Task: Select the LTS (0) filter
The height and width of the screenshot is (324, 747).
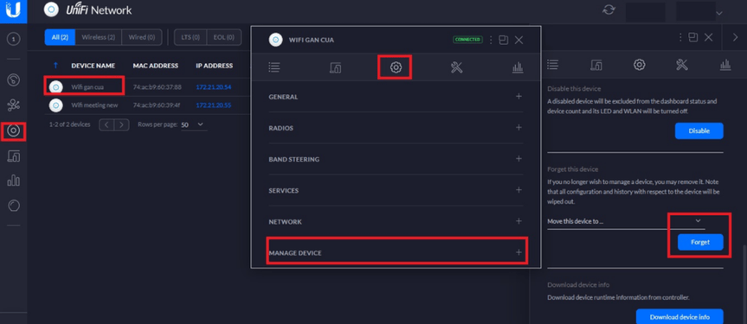Action: (x=190, y=37)
